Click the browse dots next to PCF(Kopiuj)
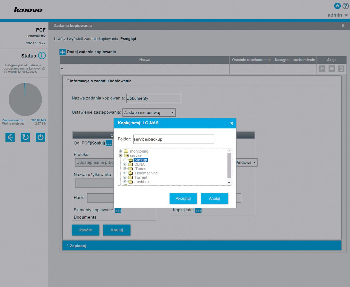 tap(109, 143)
